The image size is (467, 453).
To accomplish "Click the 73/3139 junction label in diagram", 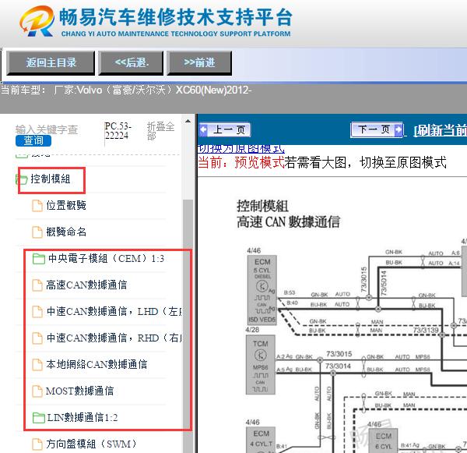I will [426, 330].
